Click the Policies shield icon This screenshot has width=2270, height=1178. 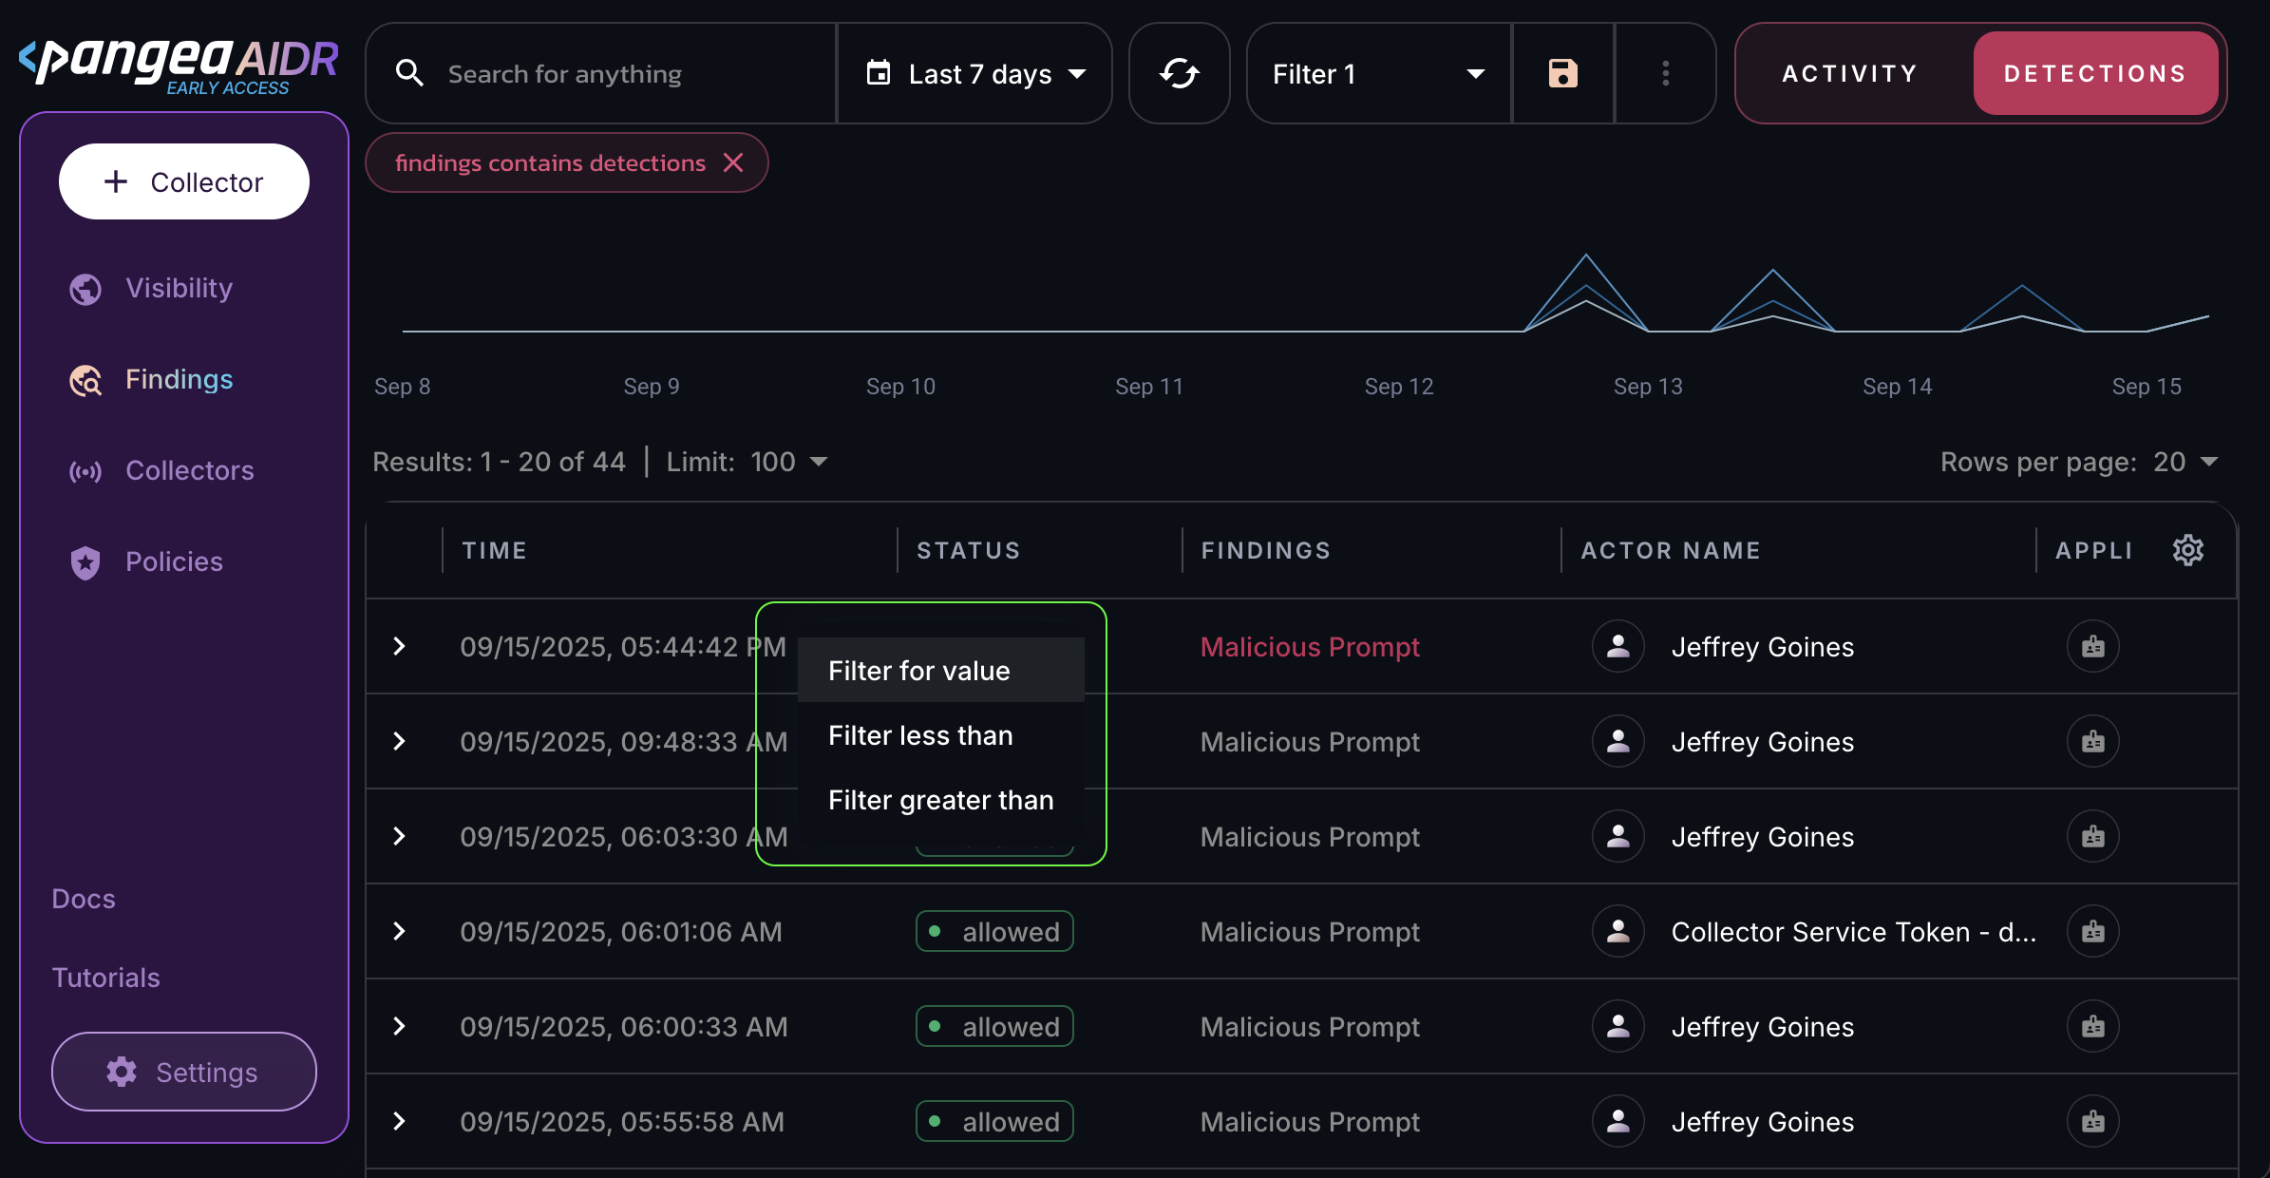pos(85,562)
